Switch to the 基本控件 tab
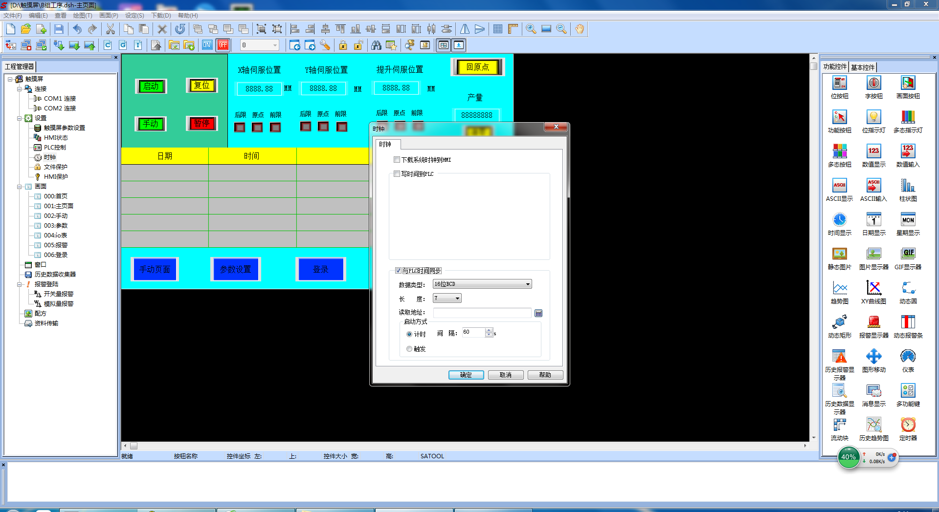Image resolution: width=939 pixels, height=512 pixels. (x=863, y=67)
